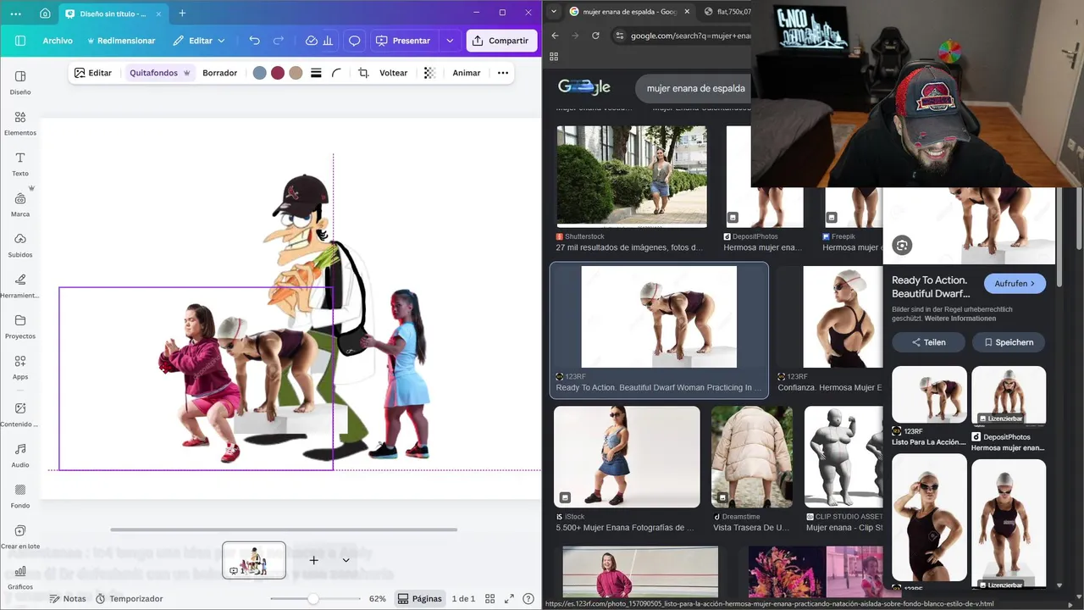
Task: Open the corner rounding icon
Action: (x=336, y=73)
